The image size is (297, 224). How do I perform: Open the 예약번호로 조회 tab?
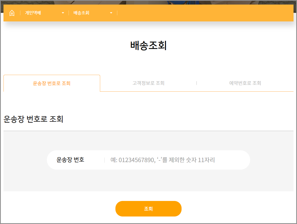point(245,83)
